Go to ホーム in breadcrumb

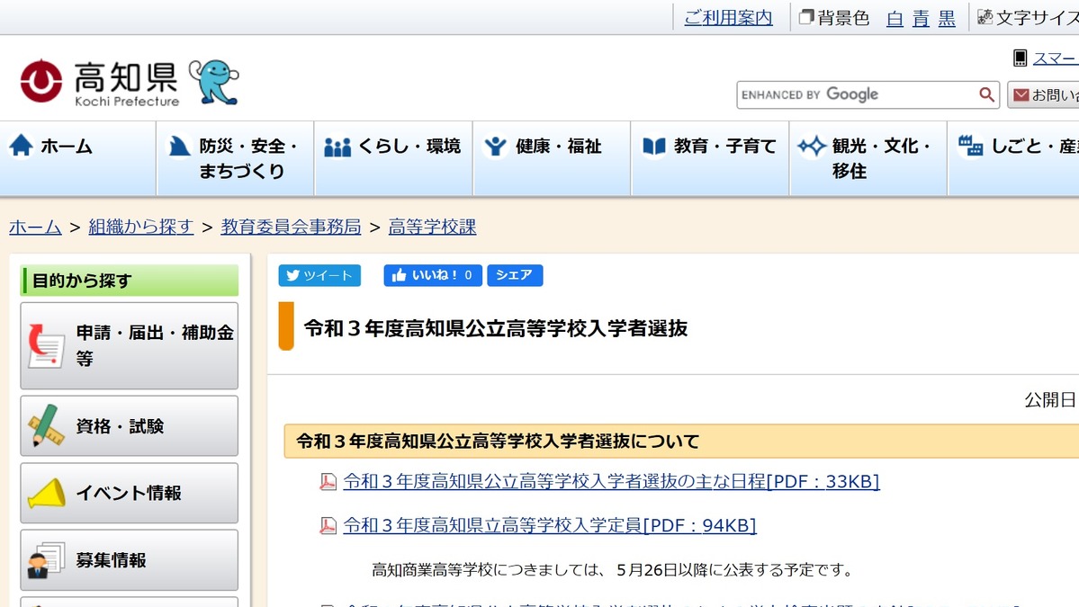click(x=35, y=227)
